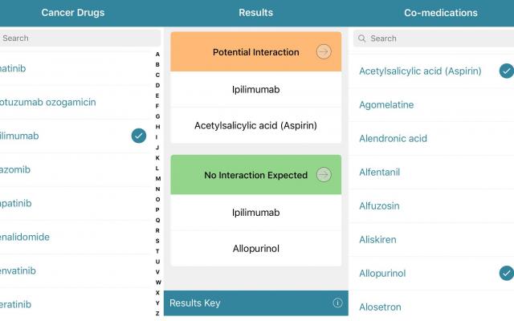Screen dimensions: 514x321
Task: Select Alendronic acid in the list
Action: coord(394,139)
